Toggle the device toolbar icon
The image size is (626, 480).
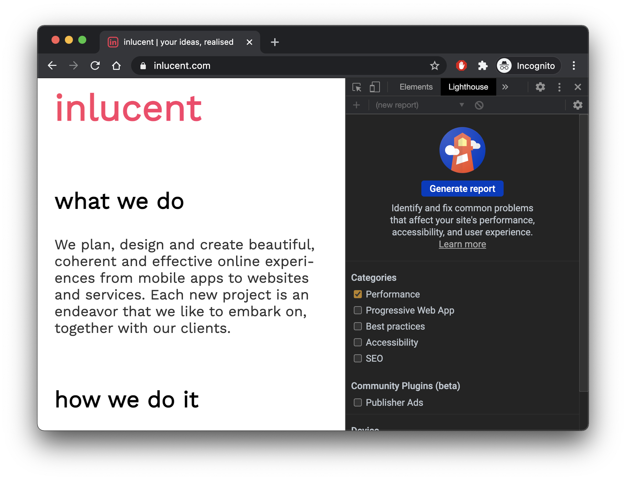coord(375,87)
